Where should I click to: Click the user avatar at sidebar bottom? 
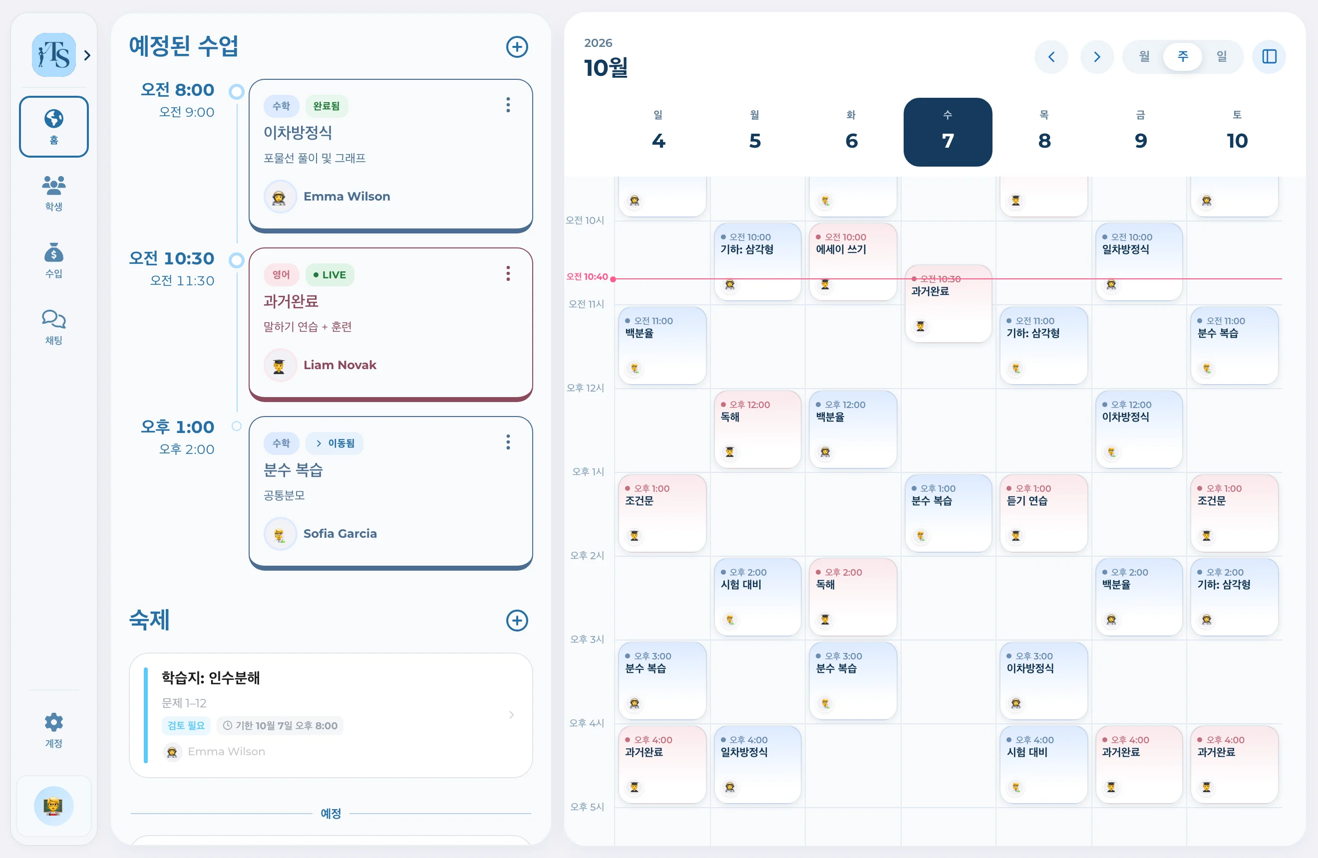point(54,806)
